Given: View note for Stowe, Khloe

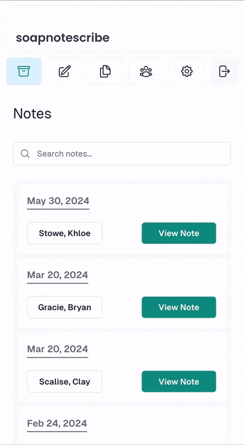Looking at the screenshot, I should (x=179, y=233).
